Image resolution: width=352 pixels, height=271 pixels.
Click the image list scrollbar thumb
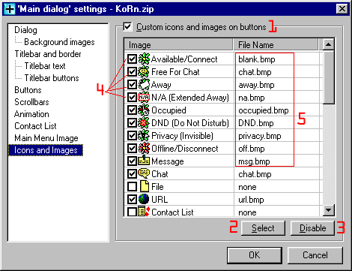[329, 77]
